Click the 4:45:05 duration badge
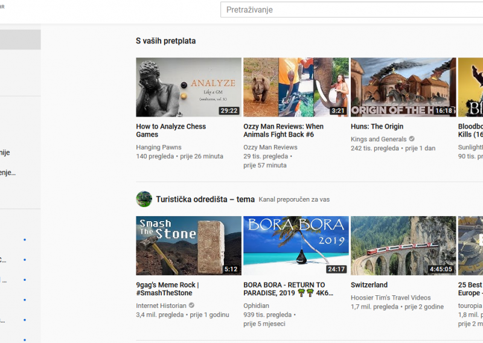This screenshot has height=343, width=483. (x=441, y=269)
